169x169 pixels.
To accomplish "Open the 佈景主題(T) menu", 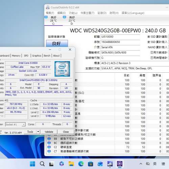I will [x=88, y=13].
